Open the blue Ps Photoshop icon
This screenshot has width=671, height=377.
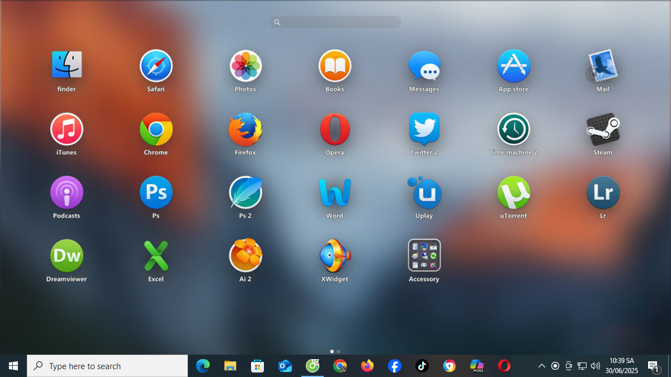(156, 192)
